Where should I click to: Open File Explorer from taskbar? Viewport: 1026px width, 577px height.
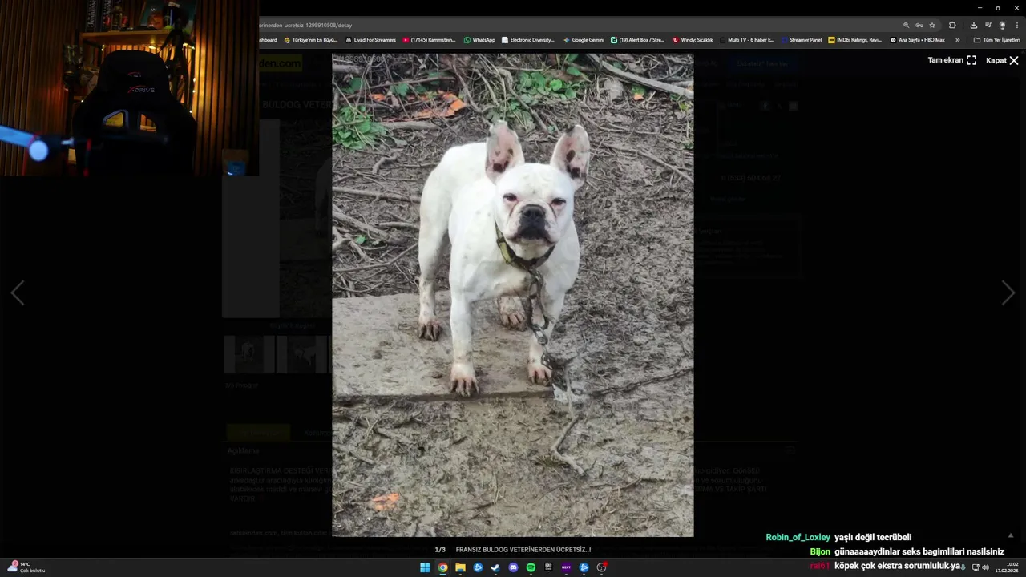(460, 567)
